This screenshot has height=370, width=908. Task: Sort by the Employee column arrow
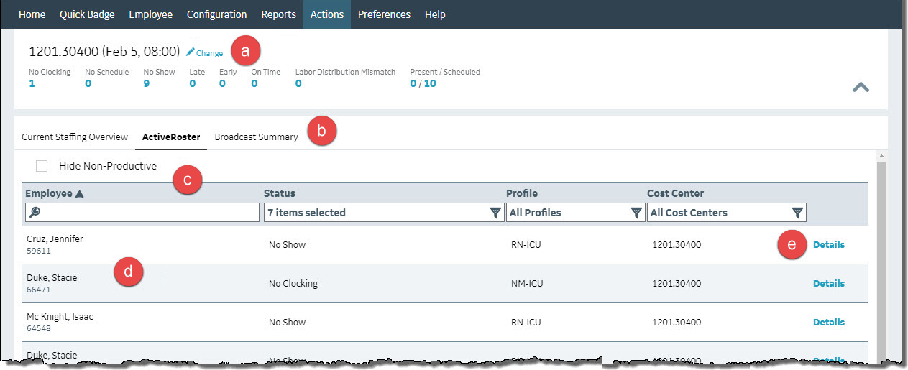[x=80, y=194]
